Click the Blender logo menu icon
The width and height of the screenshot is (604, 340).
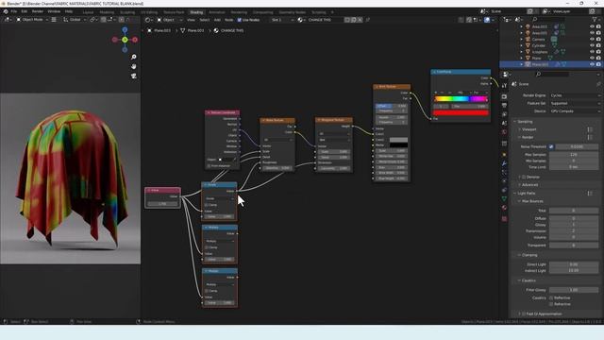click(x=6, y=11)
